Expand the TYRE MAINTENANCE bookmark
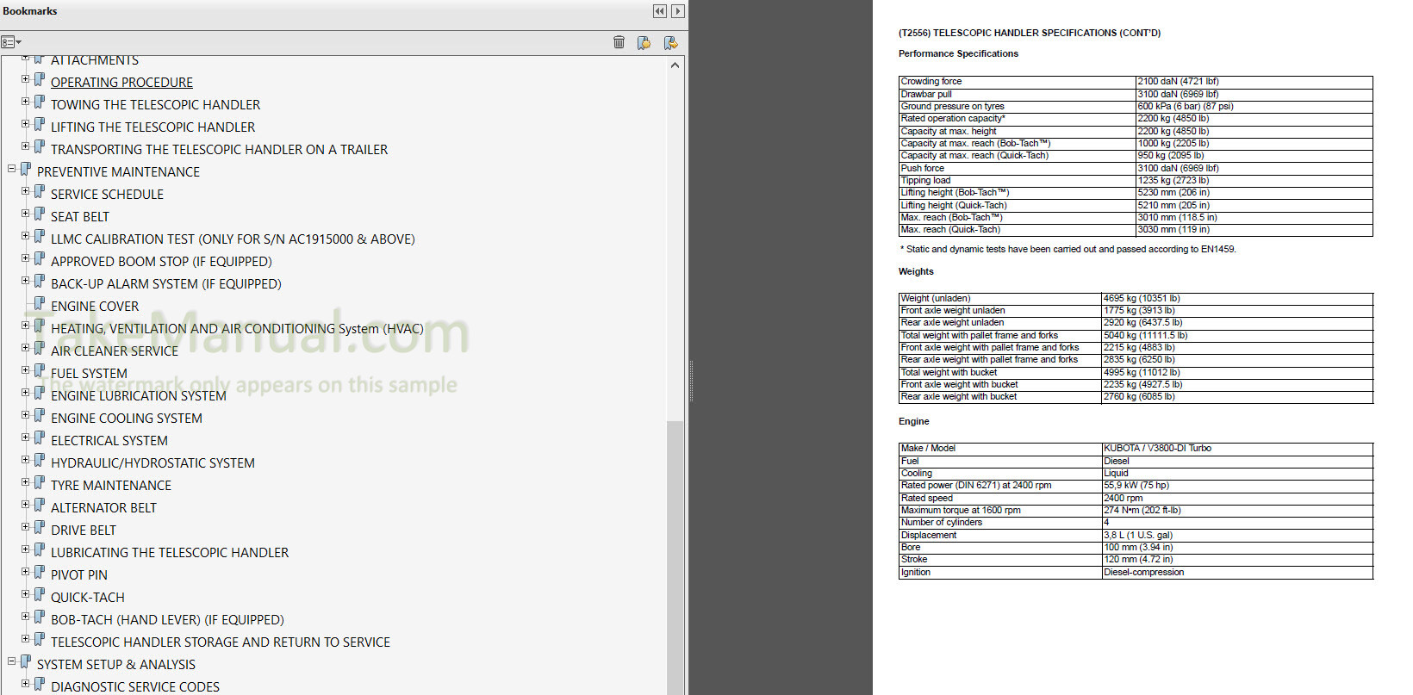Image resolution: width=1413 pixels, height=695 pixels. [x=26, y=482]
